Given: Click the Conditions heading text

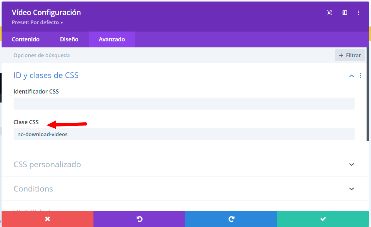Looking at the screenshot, I should (33, 189).
